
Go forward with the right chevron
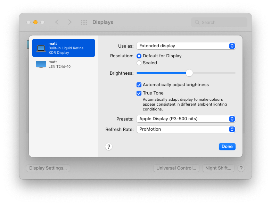tap(69, 22)
